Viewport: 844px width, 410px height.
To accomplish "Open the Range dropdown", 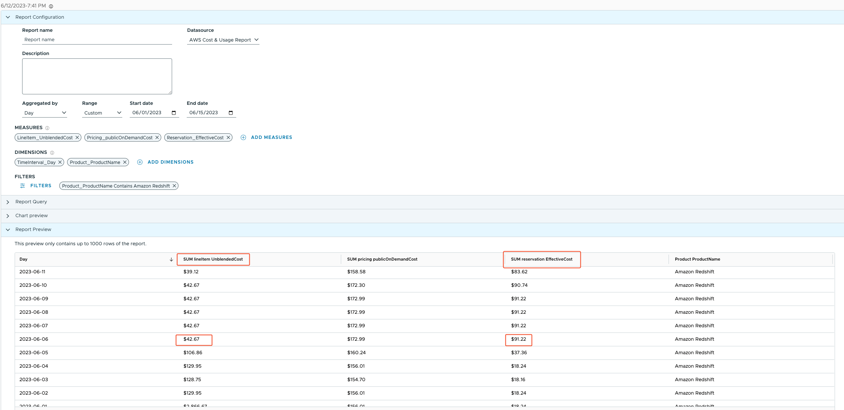I will [102, 113].
